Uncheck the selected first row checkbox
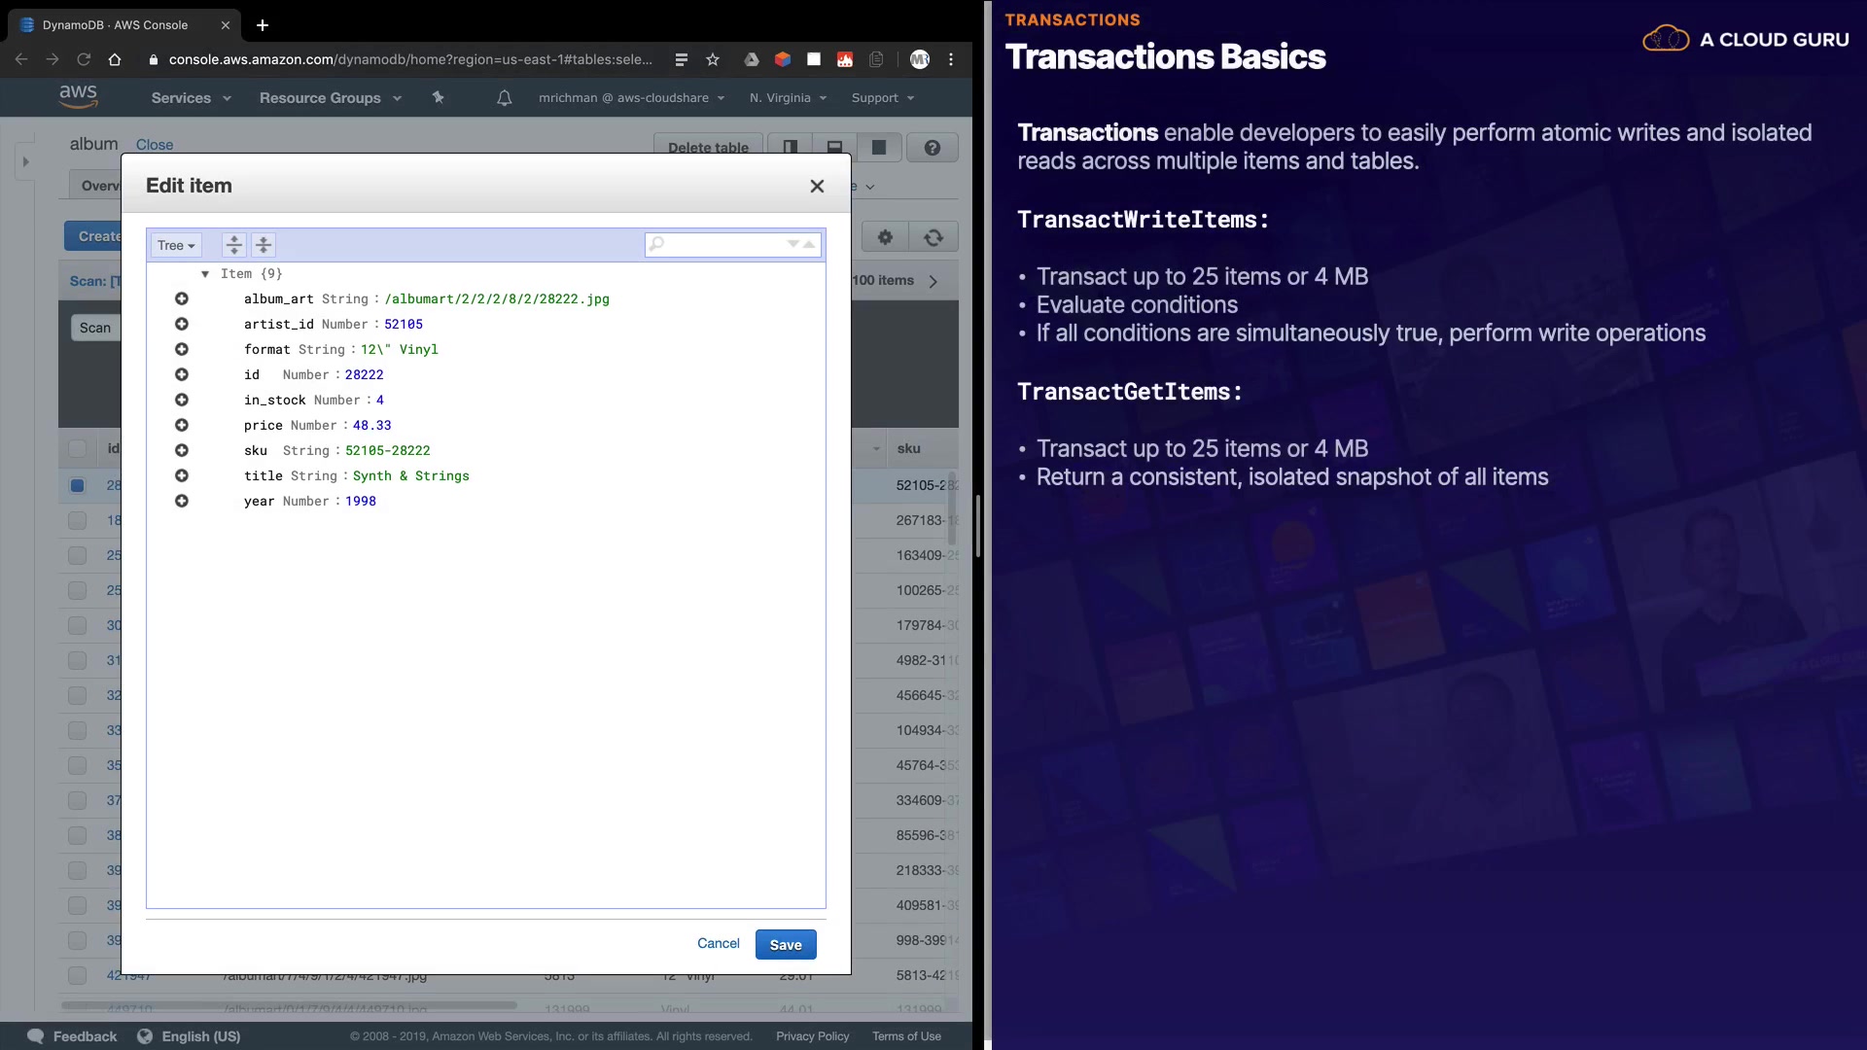The image size is (1867, 1050). pos(78,485)
